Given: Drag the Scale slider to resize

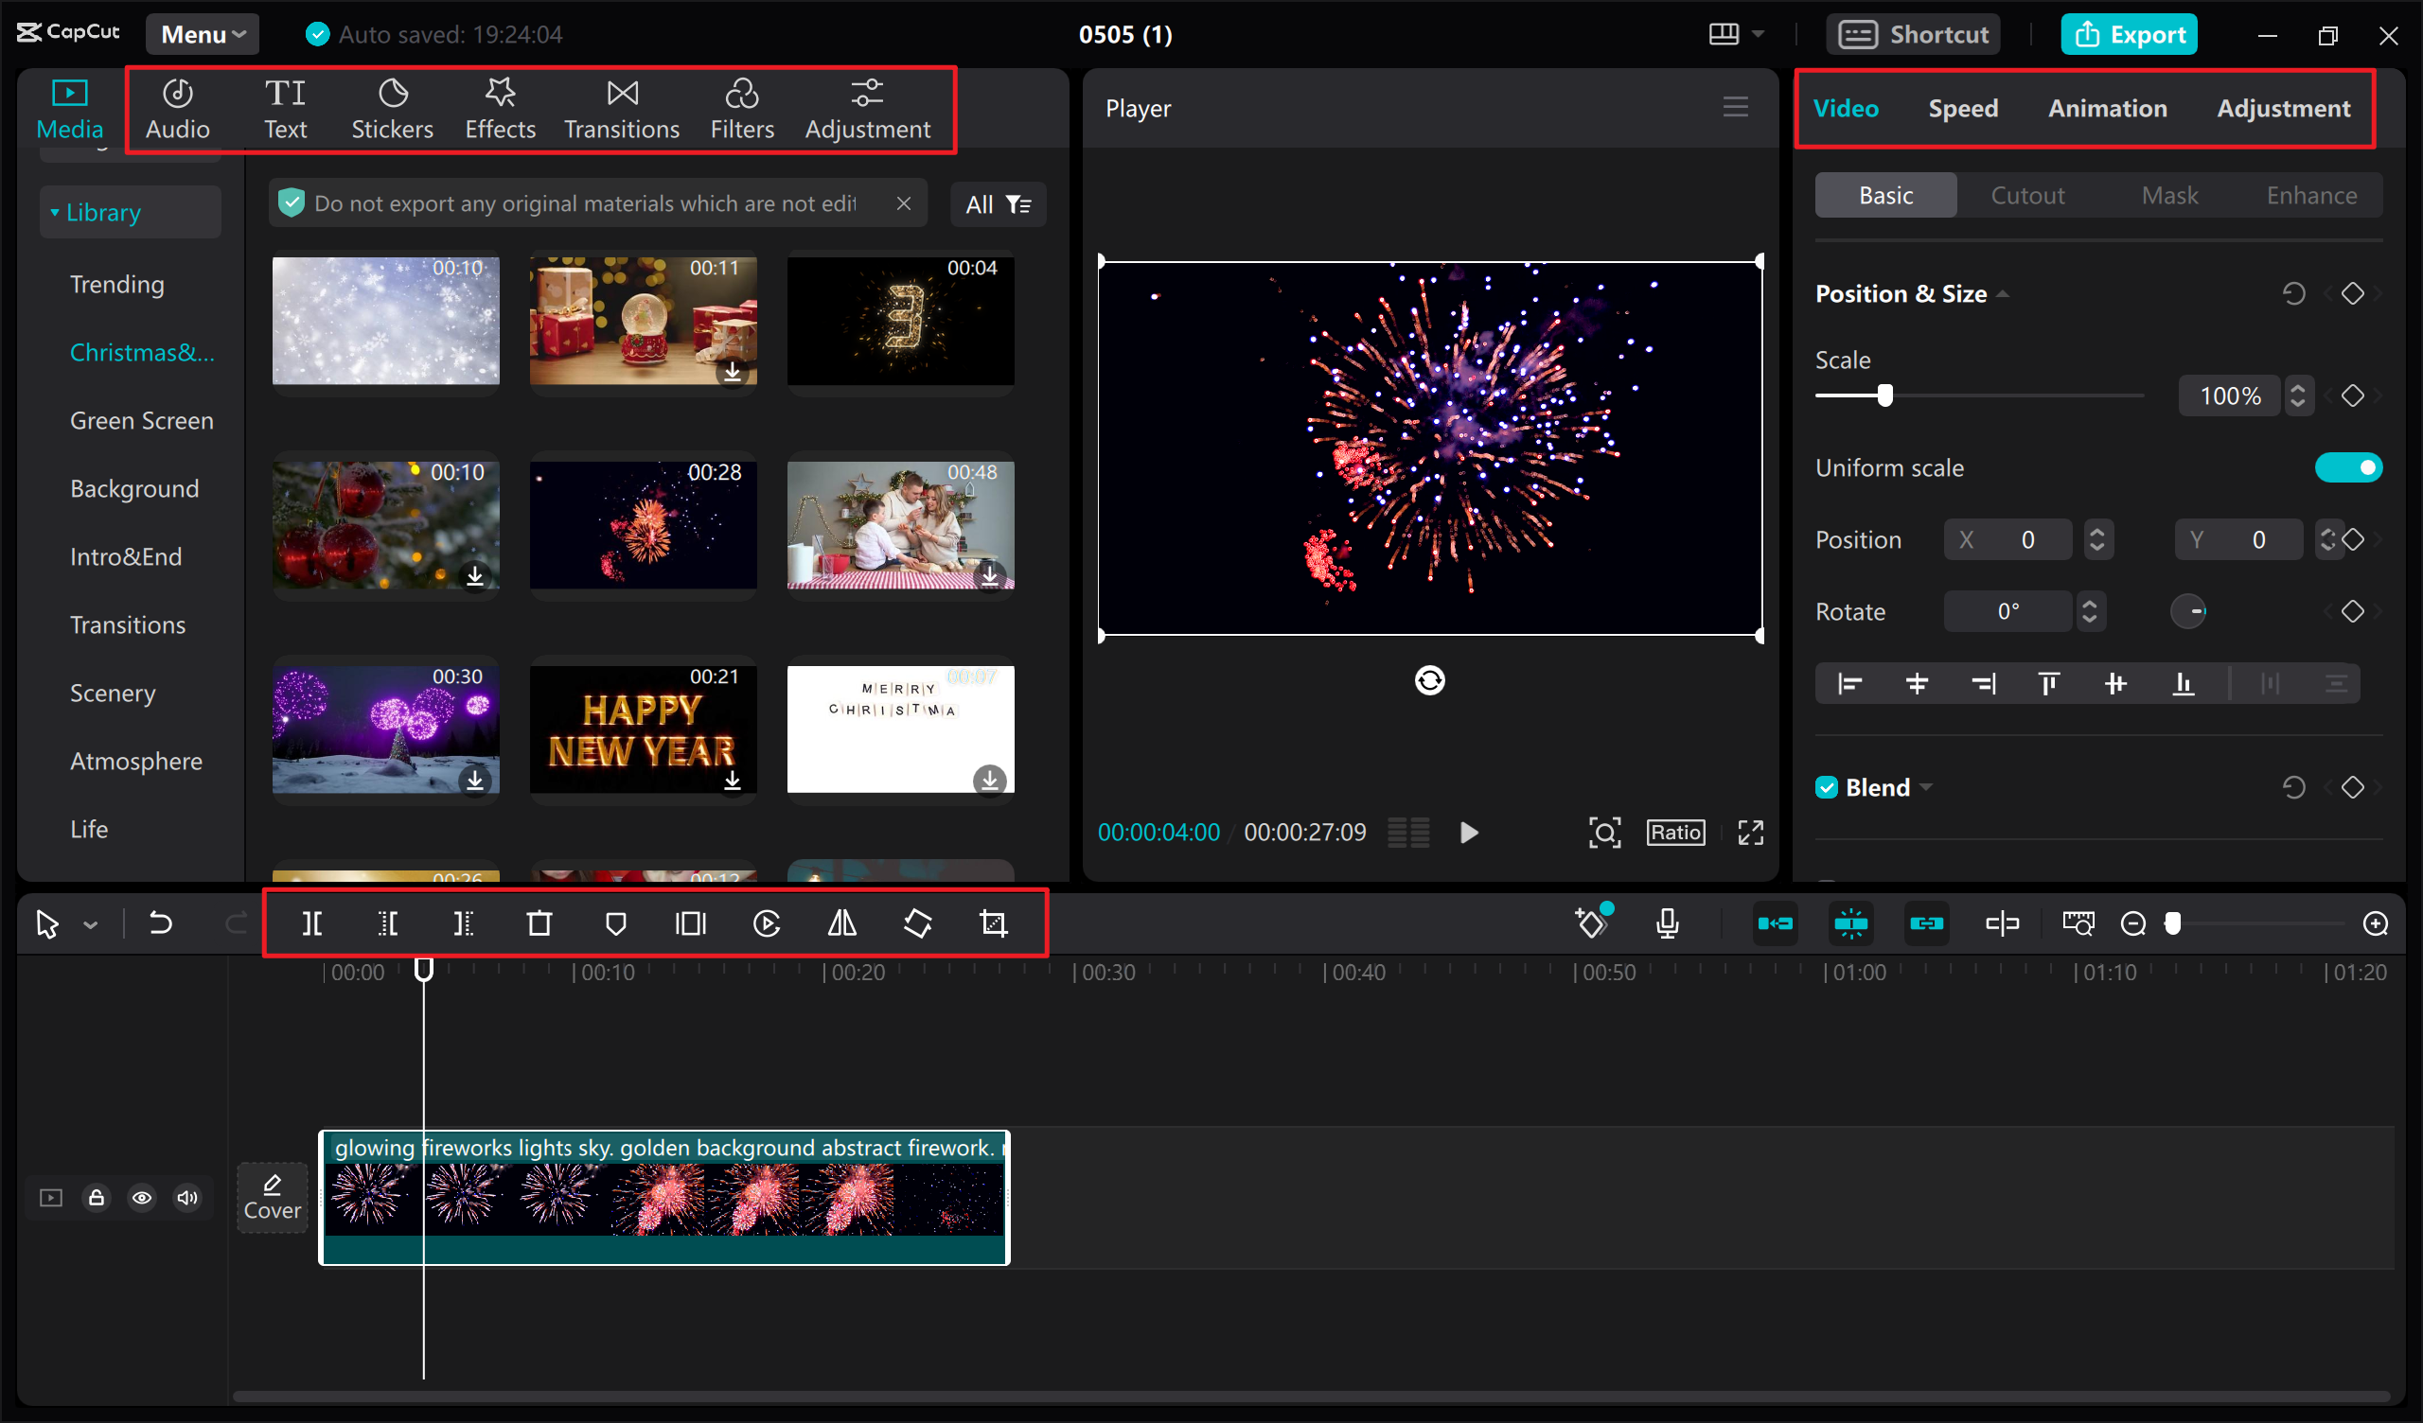Looking at the screenshot, I should 1884,395.
